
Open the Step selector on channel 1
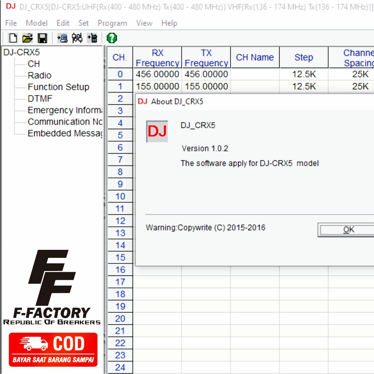[304, 87]
